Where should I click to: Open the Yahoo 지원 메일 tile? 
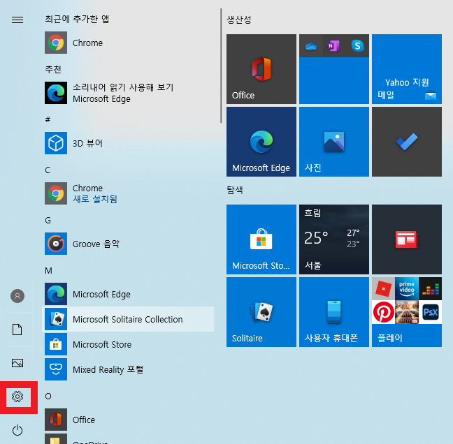406,69
